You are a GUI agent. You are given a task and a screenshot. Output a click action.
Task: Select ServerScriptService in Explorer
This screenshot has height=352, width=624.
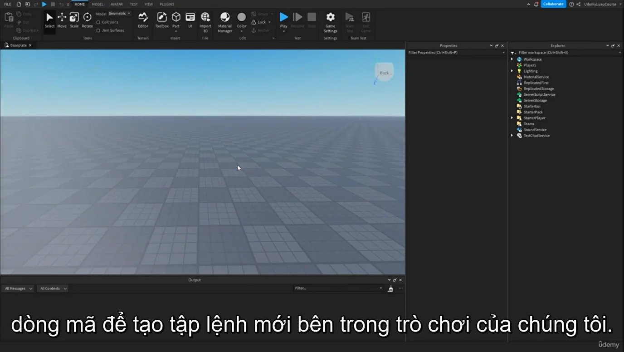point(539,95)
